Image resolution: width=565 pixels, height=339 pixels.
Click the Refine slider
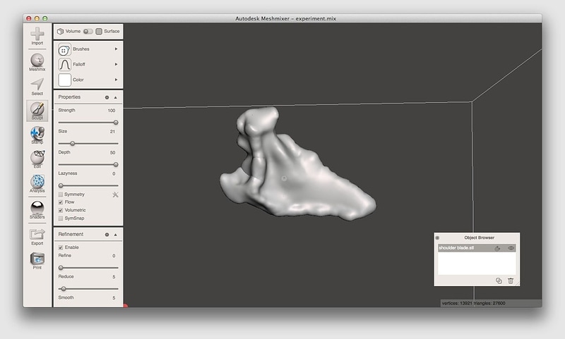(88, 268)
